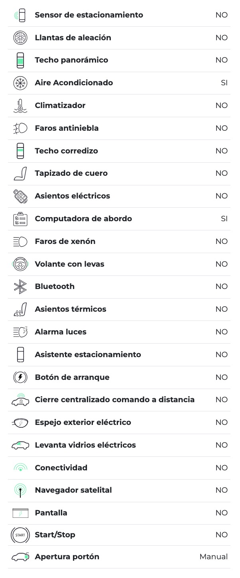Screen dimensions: 240x578
Task: Click the leather seat icon
Action: (20, 173)
